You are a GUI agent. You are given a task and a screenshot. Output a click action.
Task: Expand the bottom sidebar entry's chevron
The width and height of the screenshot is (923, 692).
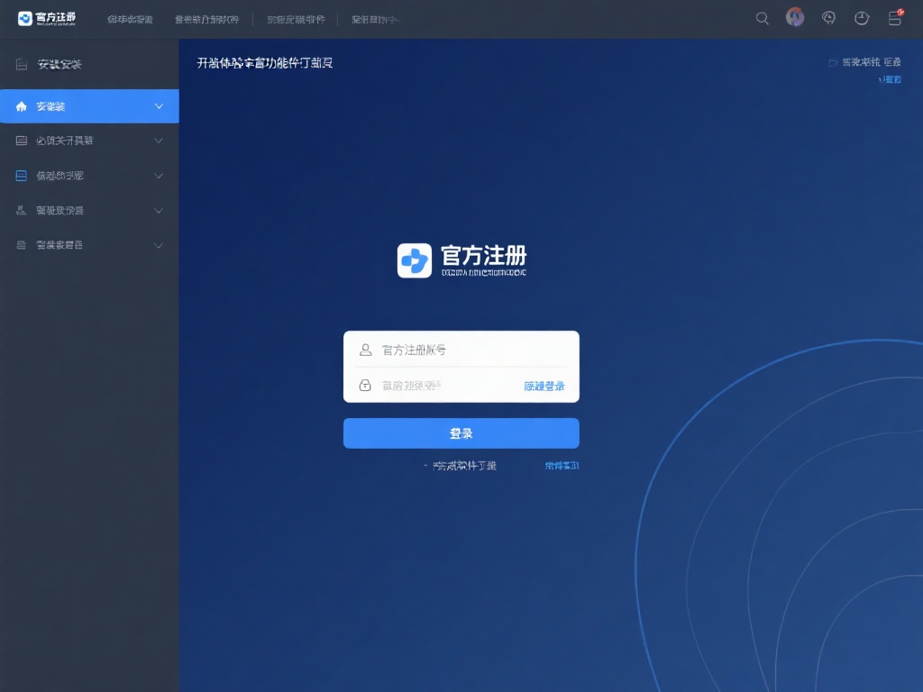[160, 245]
